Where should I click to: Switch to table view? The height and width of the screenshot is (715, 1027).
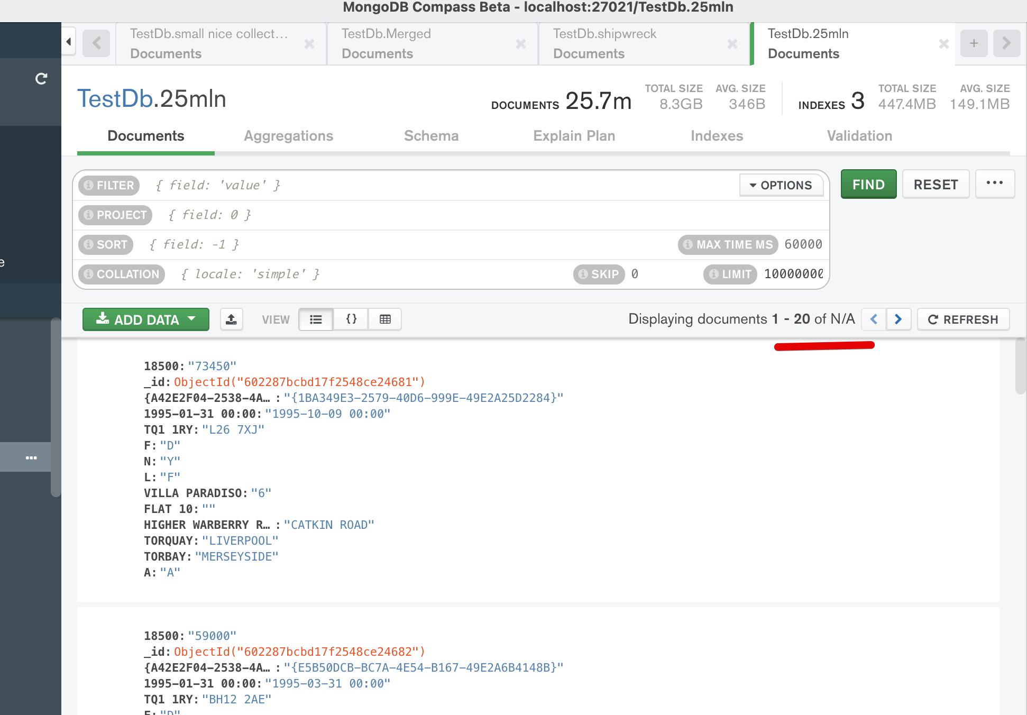tap(385, 319)
